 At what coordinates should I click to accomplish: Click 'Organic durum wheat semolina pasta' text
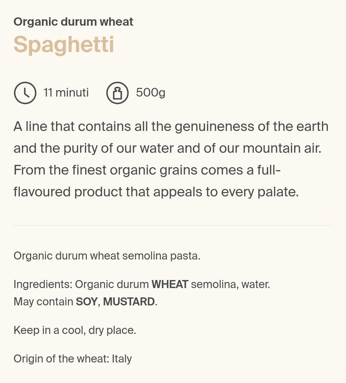click(107, 256)
